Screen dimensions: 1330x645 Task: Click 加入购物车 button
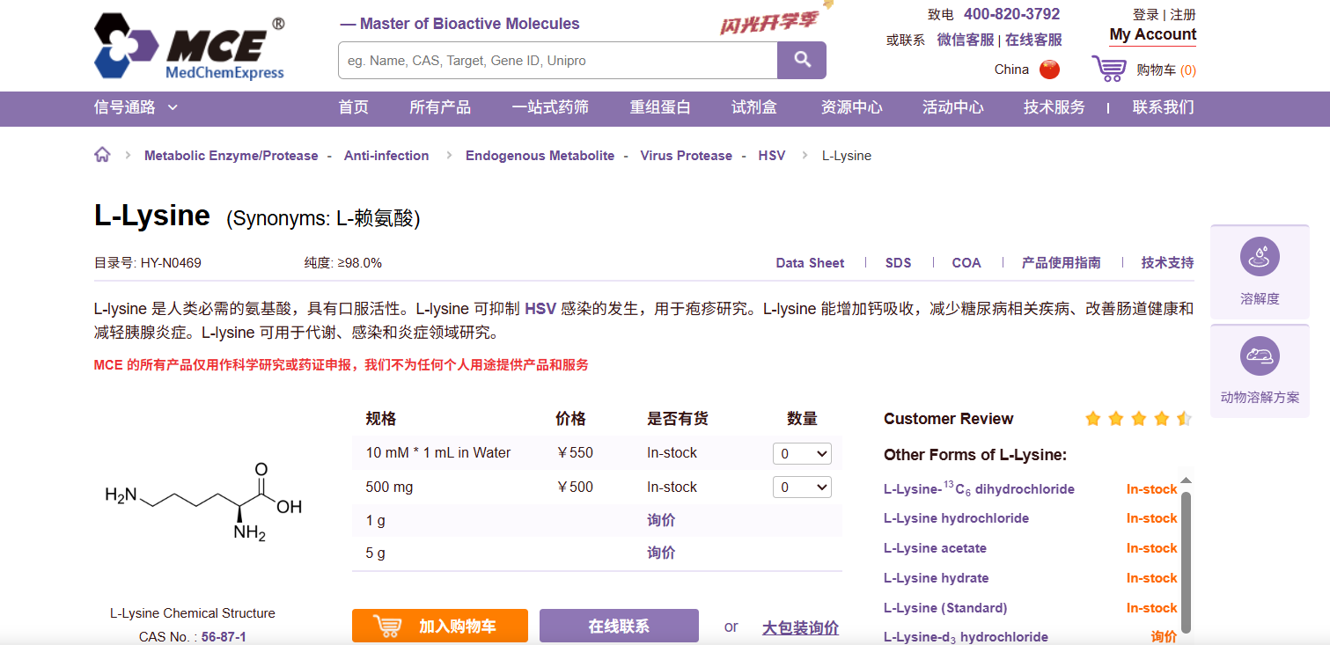click(x=440, y=626)
